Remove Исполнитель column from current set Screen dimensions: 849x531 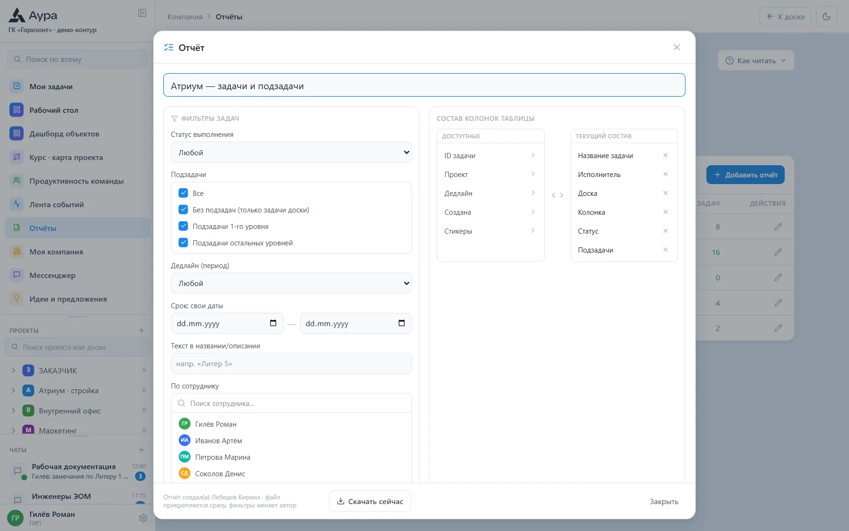point(666,174)
